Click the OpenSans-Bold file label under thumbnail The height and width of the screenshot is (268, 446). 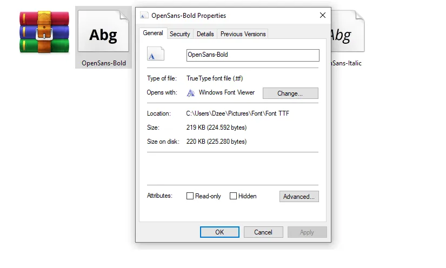pyautogui.click(x=104, y=63)
